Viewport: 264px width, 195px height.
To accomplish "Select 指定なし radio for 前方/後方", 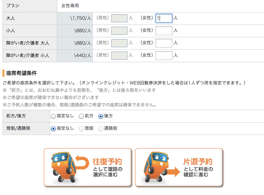I will coord(53,116).
